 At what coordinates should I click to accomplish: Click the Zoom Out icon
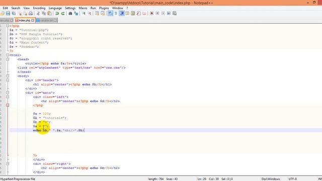click(90, 14)
